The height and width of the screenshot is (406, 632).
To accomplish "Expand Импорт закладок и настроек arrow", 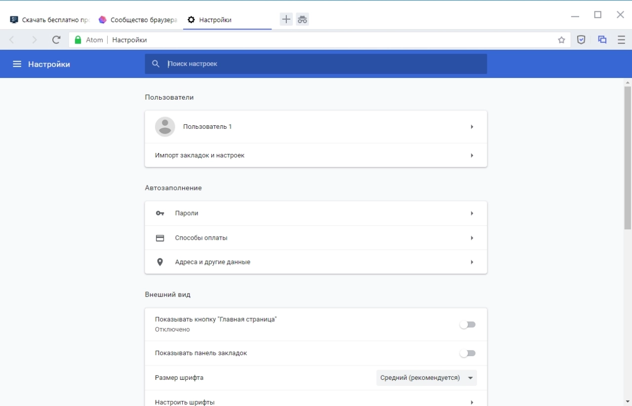I will coord(472,155).
